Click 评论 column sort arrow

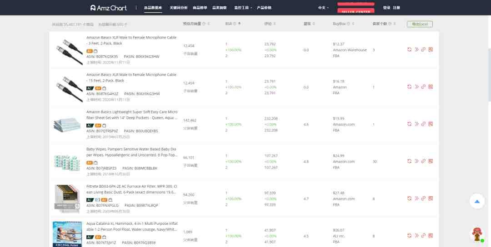[275, 24]
